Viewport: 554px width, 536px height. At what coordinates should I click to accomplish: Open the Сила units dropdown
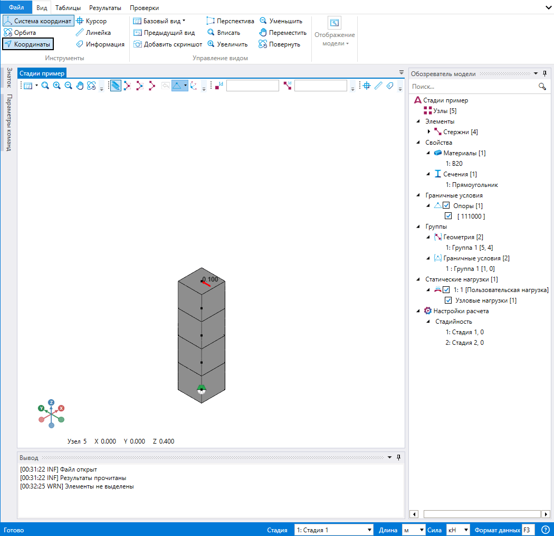pyautogui.click(x=458, y=530)
